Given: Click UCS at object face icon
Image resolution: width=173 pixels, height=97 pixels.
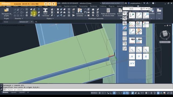Looking at the screenshot, I should point(146,15).
